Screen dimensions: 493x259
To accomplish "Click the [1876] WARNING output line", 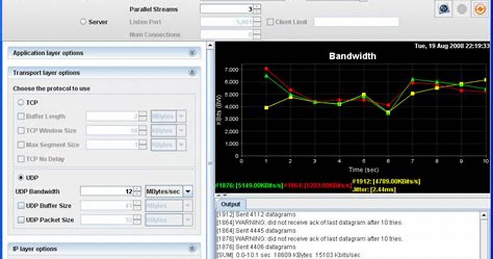I will tap(310, 239).
